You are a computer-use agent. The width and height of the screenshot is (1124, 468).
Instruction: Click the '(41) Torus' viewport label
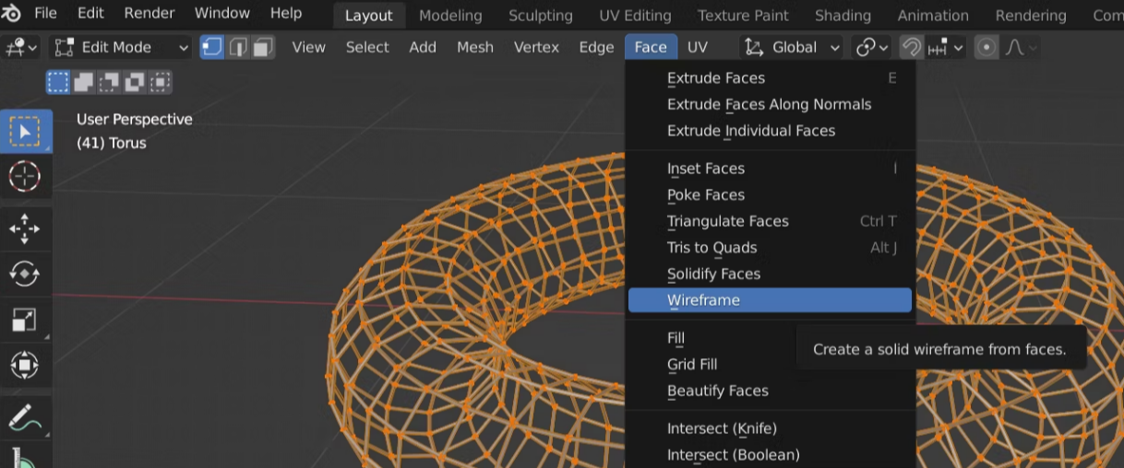(111, 143)
